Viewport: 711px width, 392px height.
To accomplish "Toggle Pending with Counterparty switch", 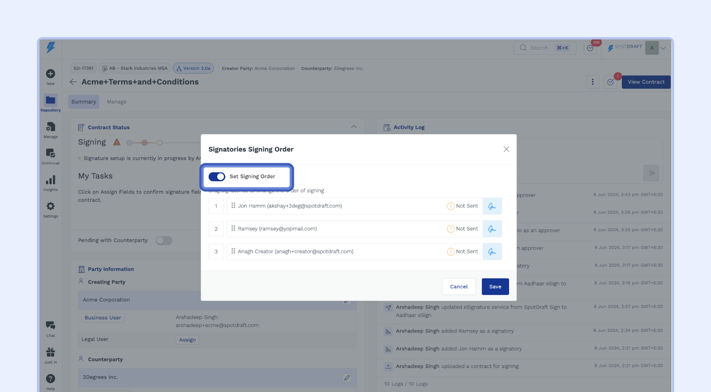I will (164, 241).
